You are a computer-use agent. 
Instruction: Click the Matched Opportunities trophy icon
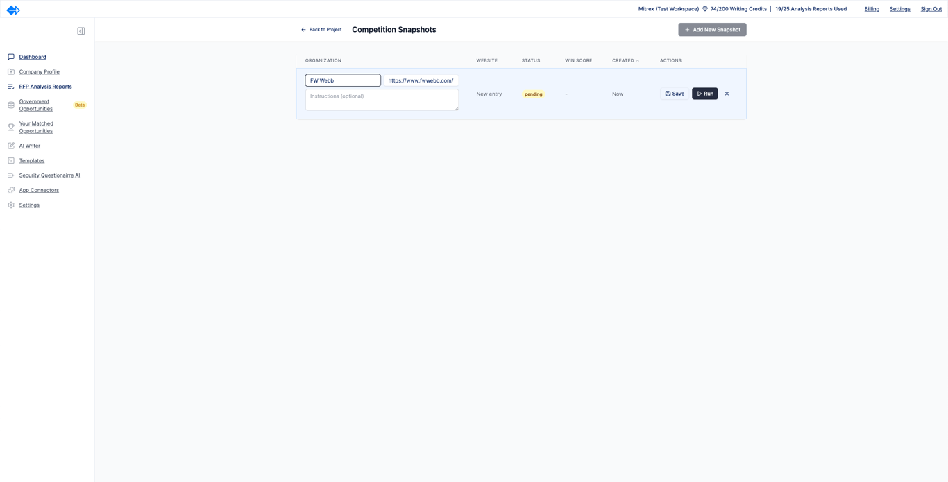tap(11, 128)
